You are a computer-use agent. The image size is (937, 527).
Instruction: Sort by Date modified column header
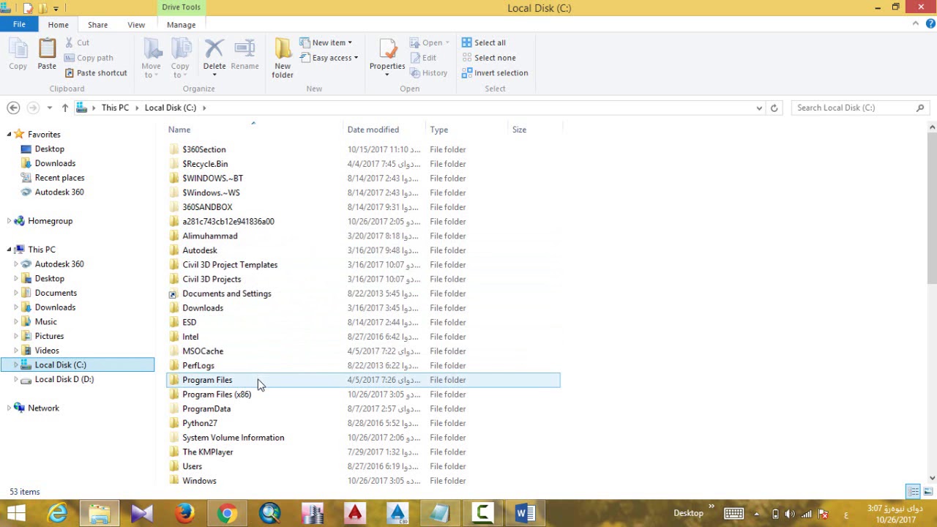(x=373, y=130)
